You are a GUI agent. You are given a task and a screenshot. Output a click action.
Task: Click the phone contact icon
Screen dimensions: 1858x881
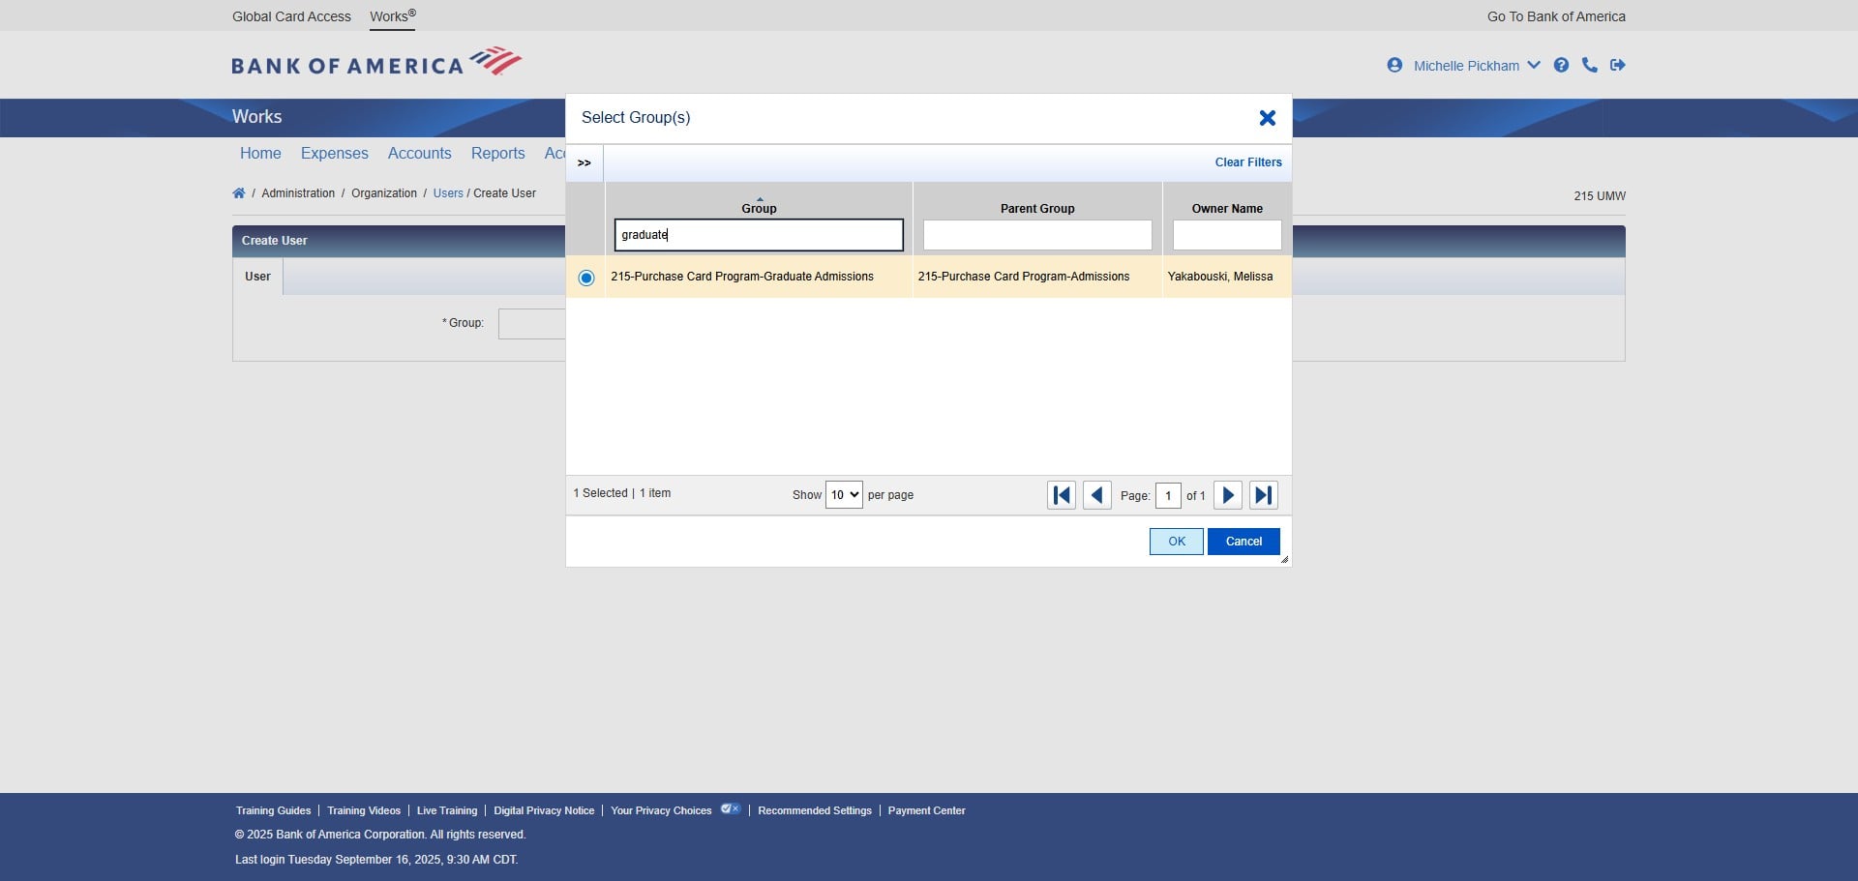click(1589, 65)
